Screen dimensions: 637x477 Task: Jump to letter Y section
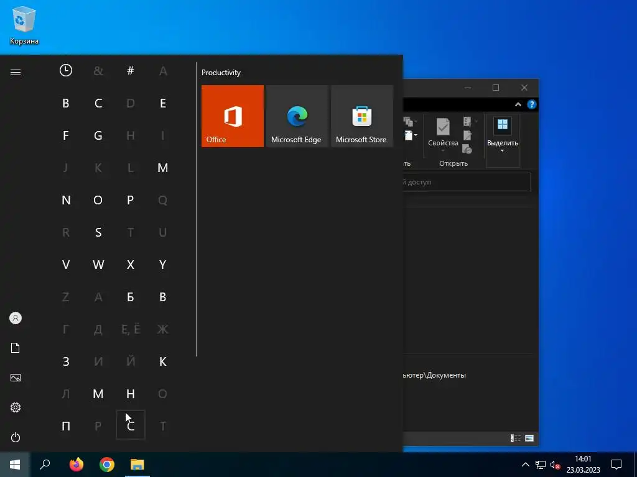click(x=163, y=265)
